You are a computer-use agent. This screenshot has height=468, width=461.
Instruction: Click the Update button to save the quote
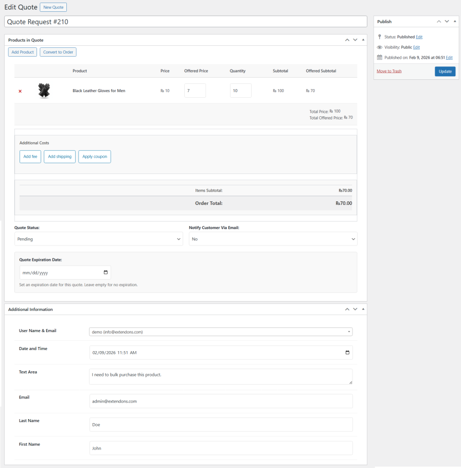[445, 71]
